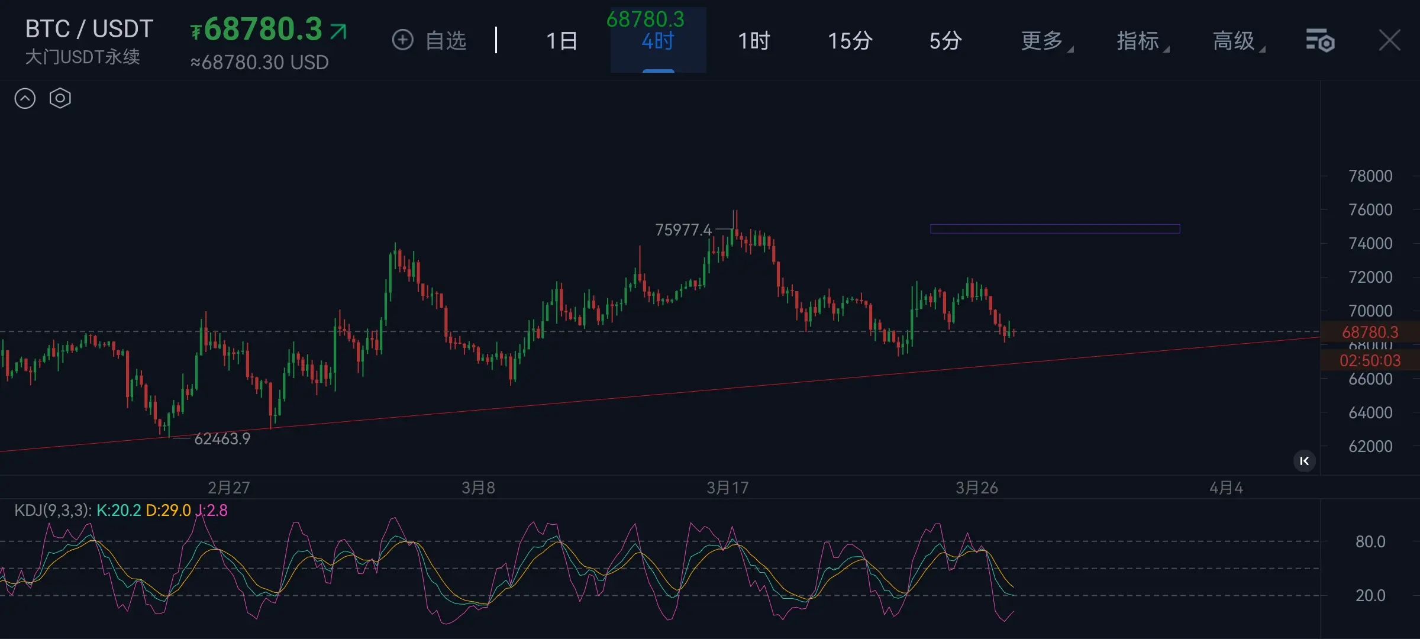
Task: Switch to the 1时 timeframe
Action: [x=754, y=41]
